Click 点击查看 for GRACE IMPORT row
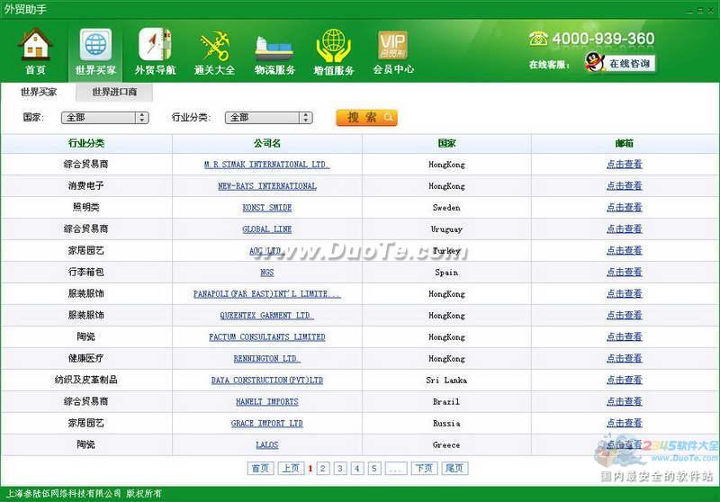Viewport: 720px width, 502px height. point(625,423)
